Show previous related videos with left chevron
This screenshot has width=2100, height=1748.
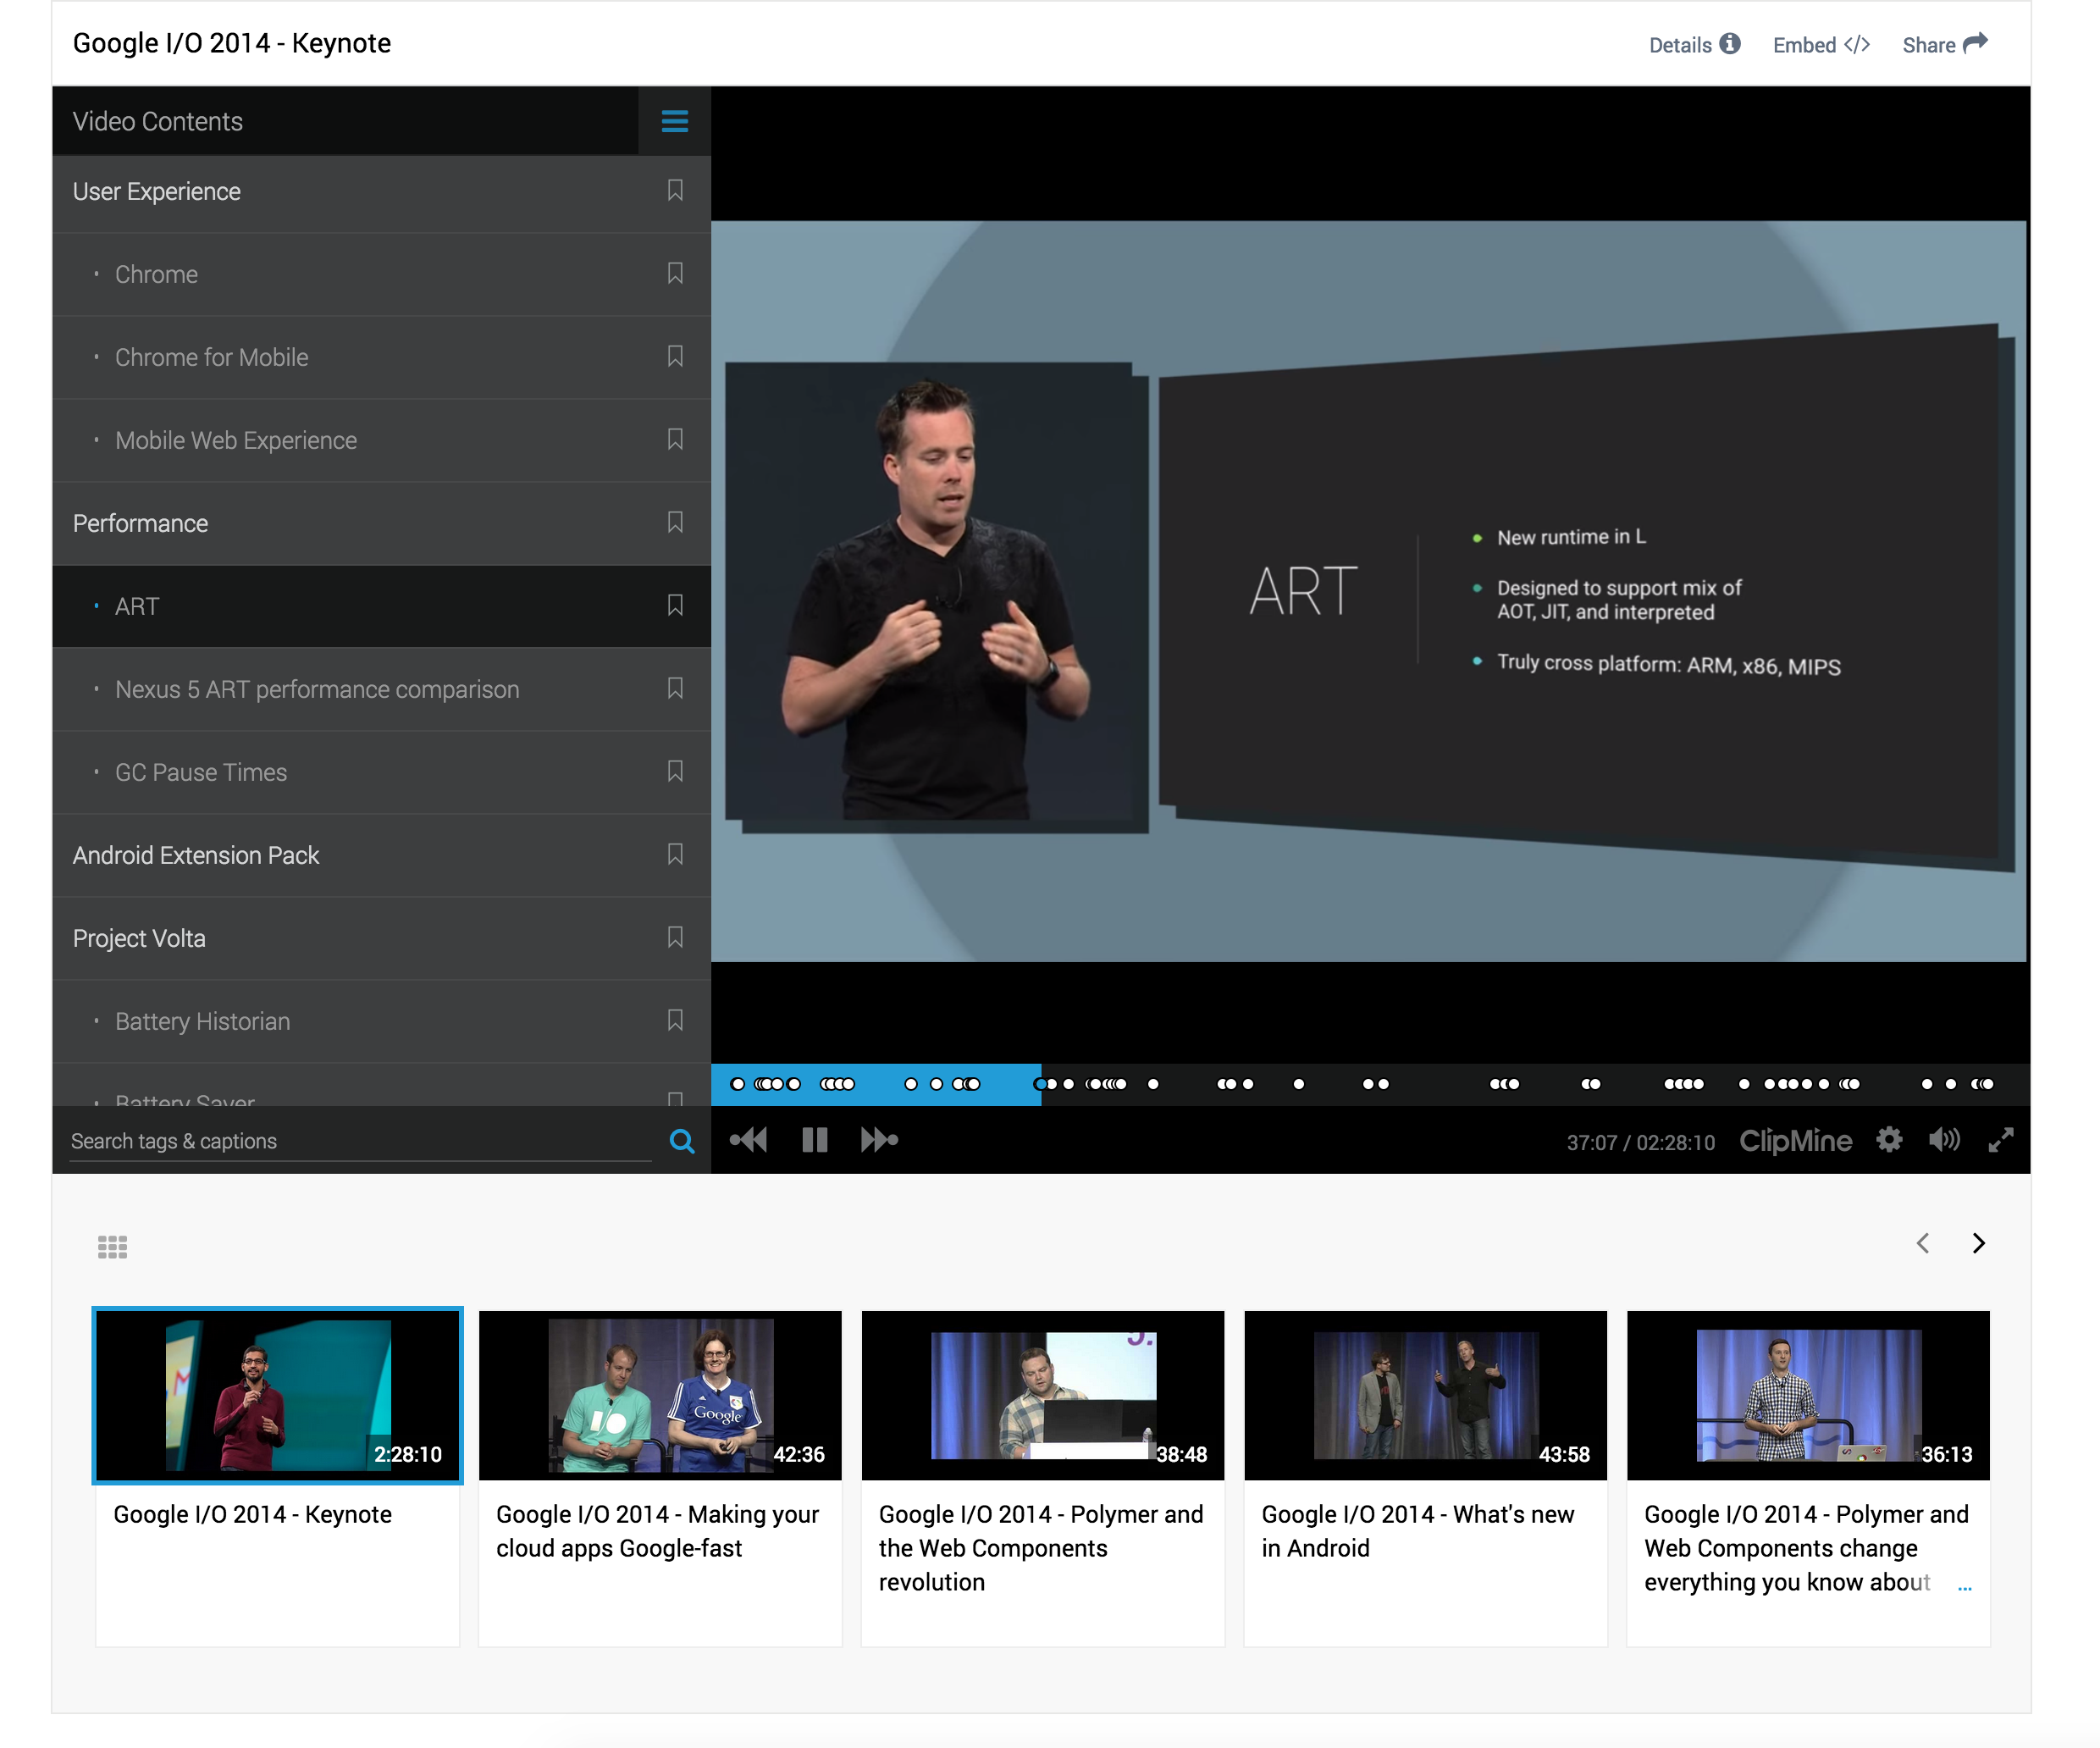pyautogui.click(x=1922, y=1243)
